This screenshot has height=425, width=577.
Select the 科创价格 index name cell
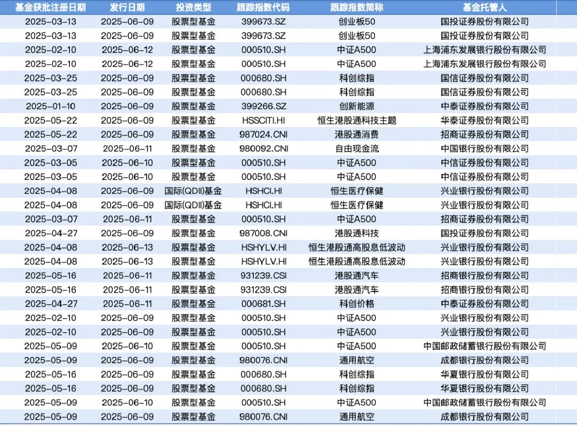[356, 304]
